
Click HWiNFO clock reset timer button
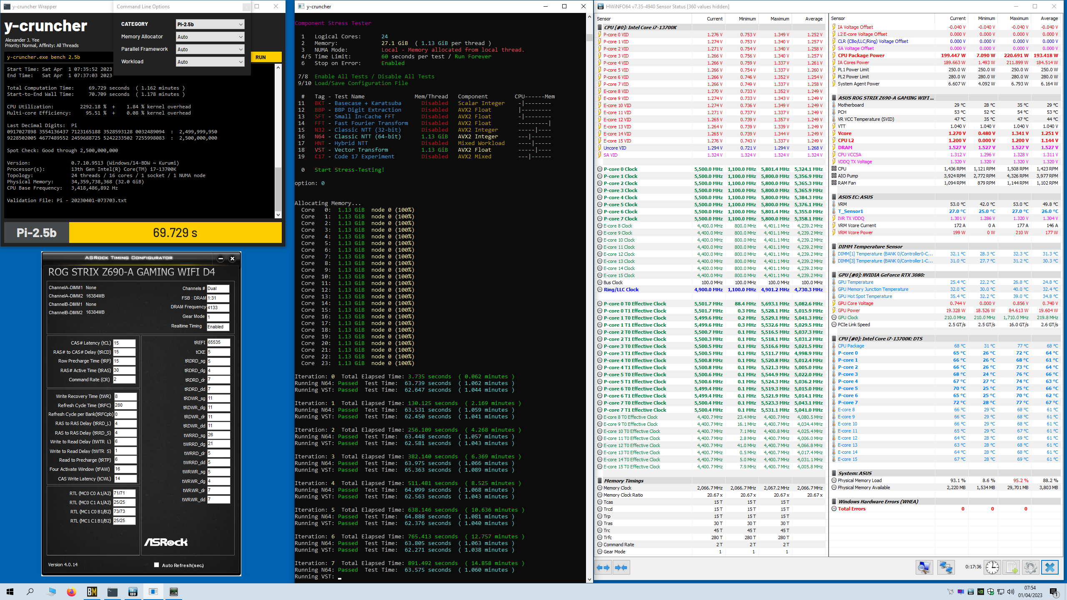pos(992,567)
